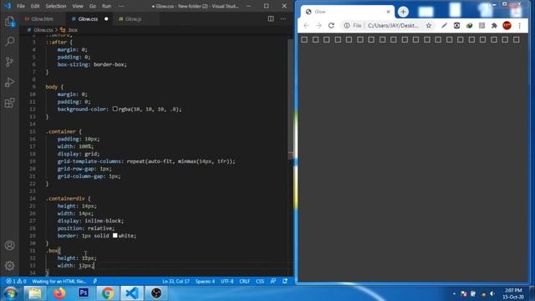Click the errors and warnings status indicator
Viewport: 535px width, 301px height.
click(16, 281)
